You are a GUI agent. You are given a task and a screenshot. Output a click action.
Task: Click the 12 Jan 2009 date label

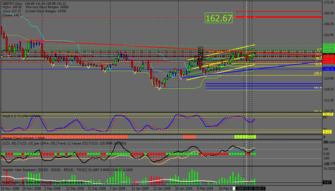click(140, 188)
